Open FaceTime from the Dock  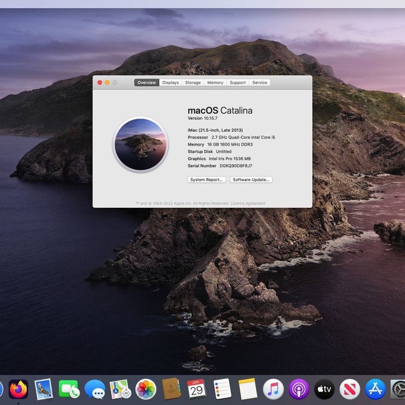coord(69,389)
